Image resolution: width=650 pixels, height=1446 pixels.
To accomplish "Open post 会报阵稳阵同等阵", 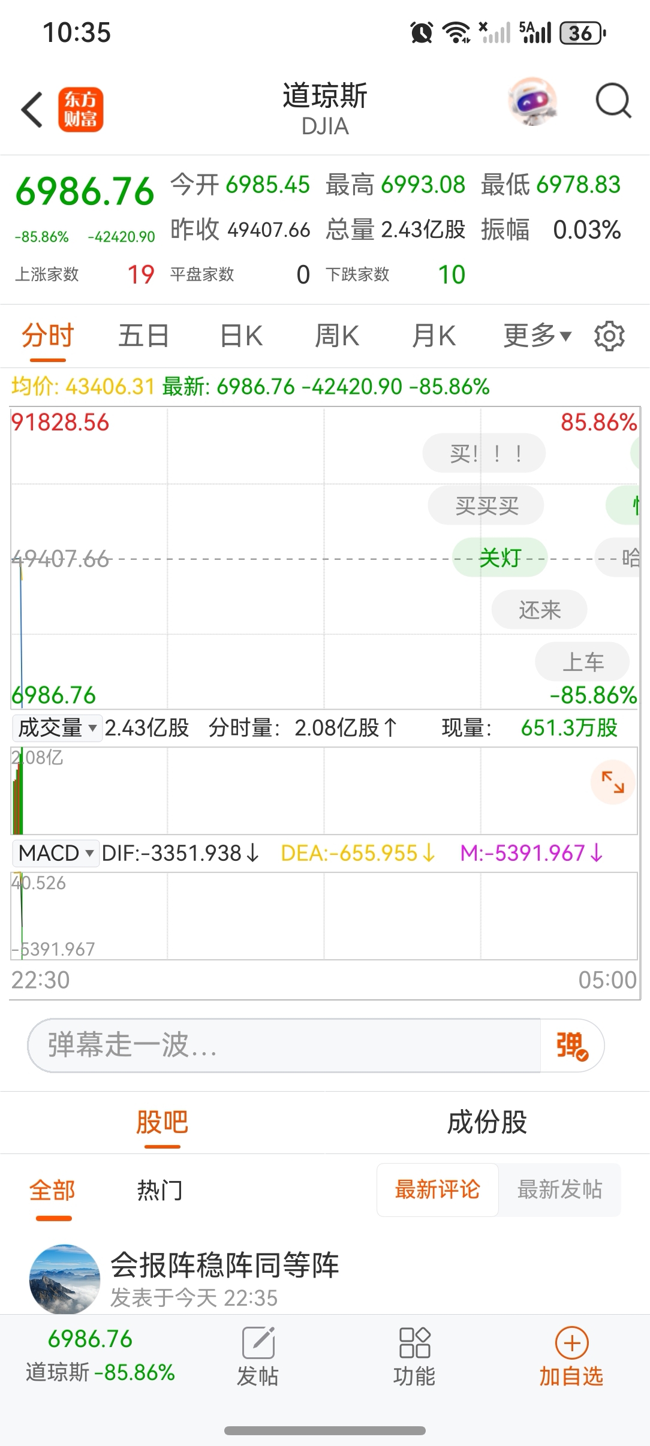I will point(225,1264).
